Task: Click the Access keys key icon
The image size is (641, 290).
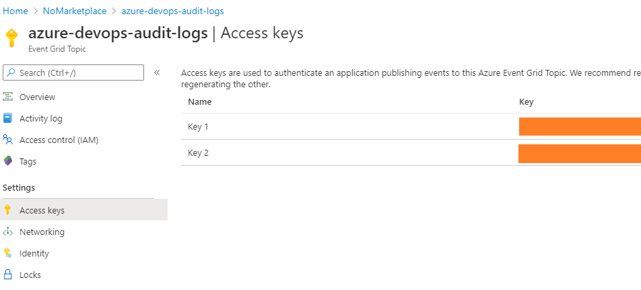Action: [x=8, y=211]
